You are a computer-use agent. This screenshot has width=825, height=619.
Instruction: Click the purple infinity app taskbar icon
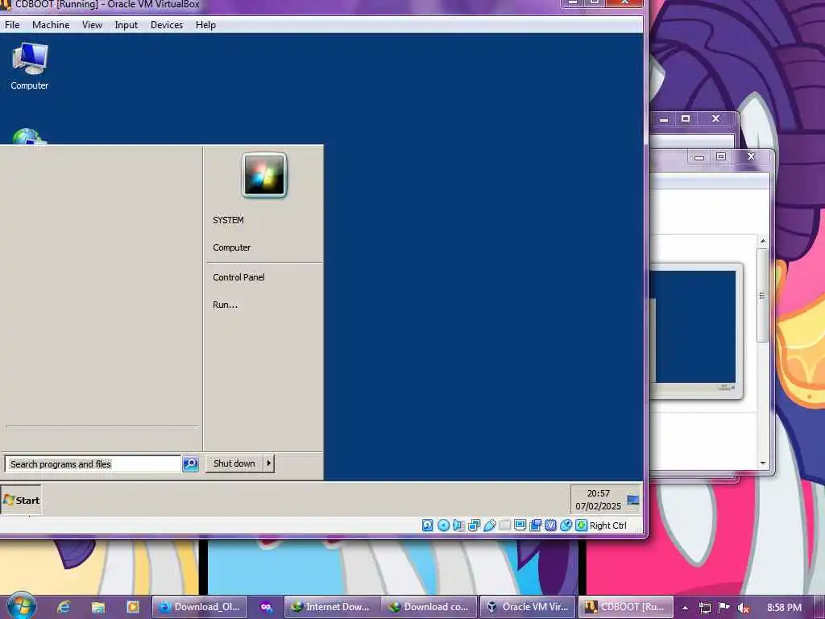(x=266, y=607)
